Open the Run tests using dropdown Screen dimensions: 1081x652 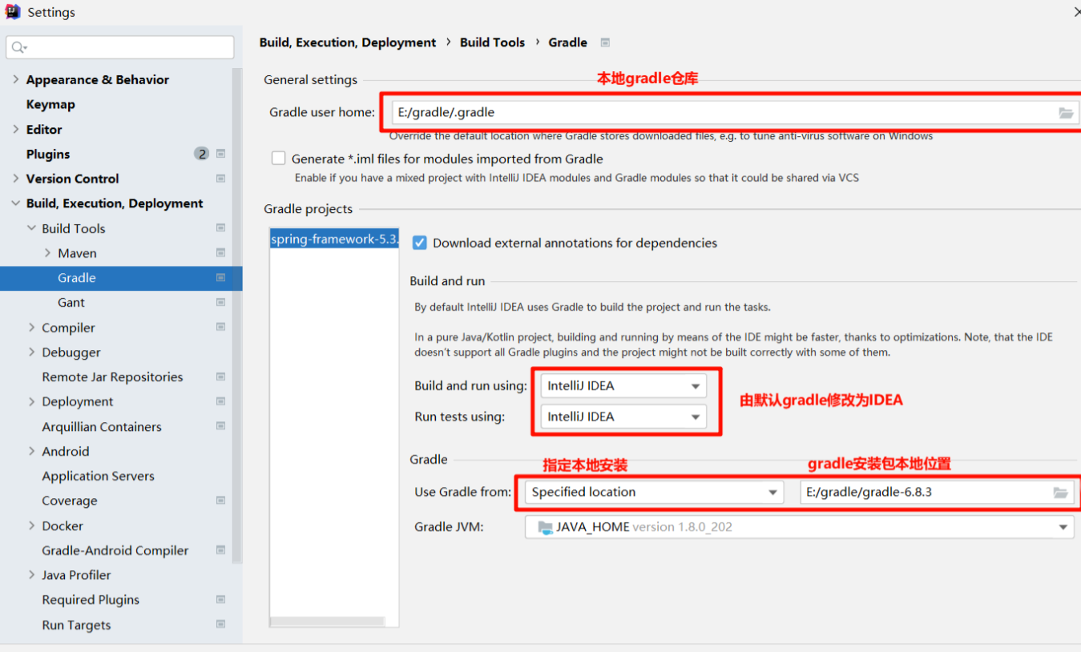pos(623,417)
